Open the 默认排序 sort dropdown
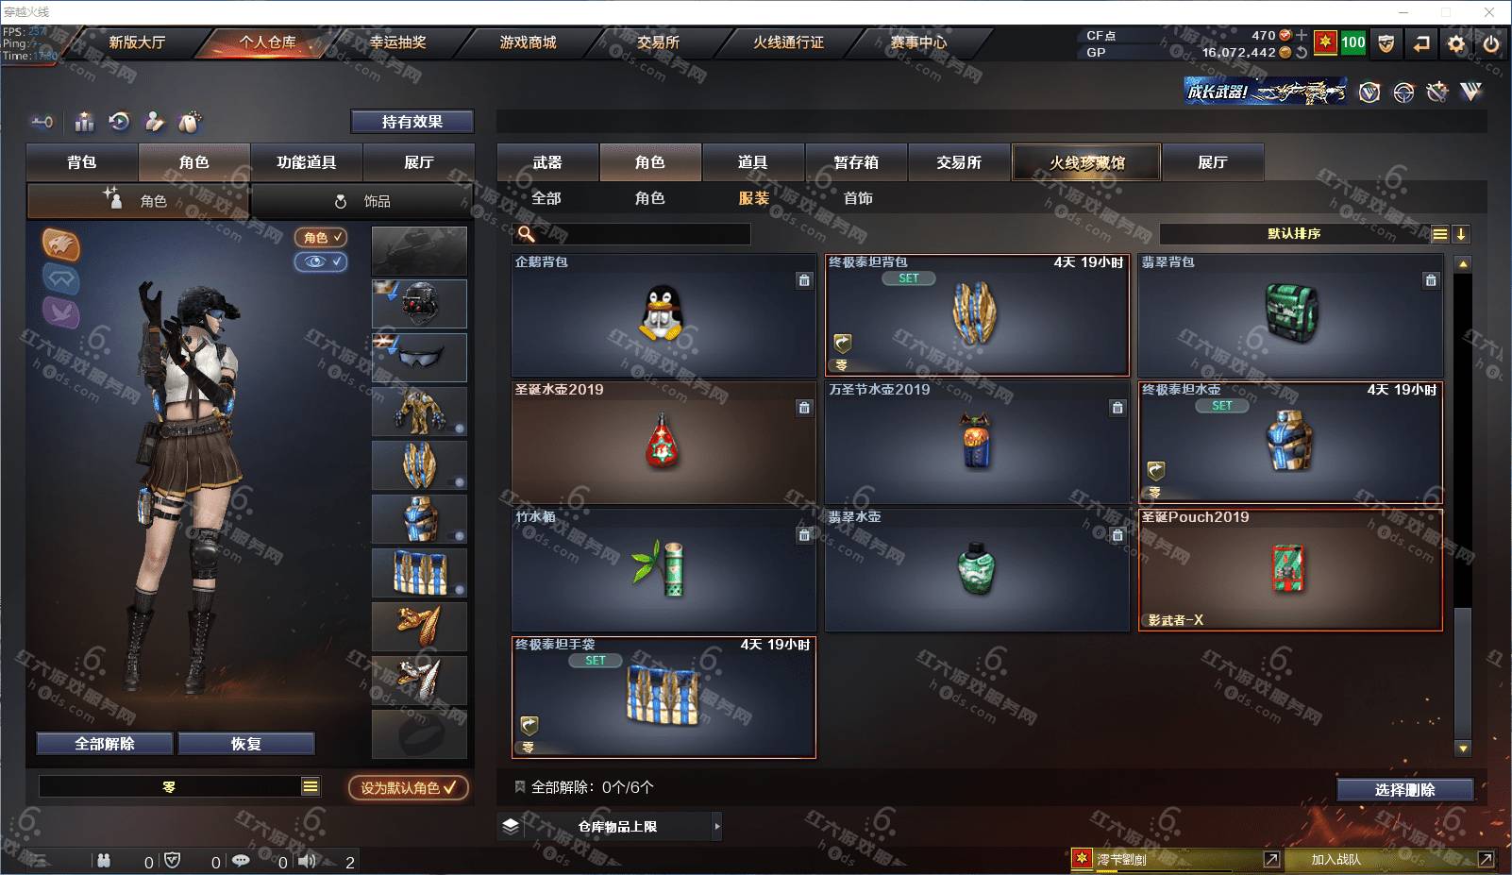Image resolution: width=1512 pixels, height=875 pixels. [1294, 234]
